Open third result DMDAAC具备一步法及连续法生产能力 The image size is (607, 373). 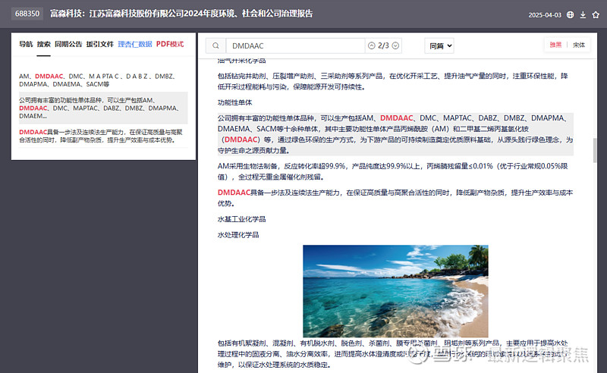(x=103, y=136)
